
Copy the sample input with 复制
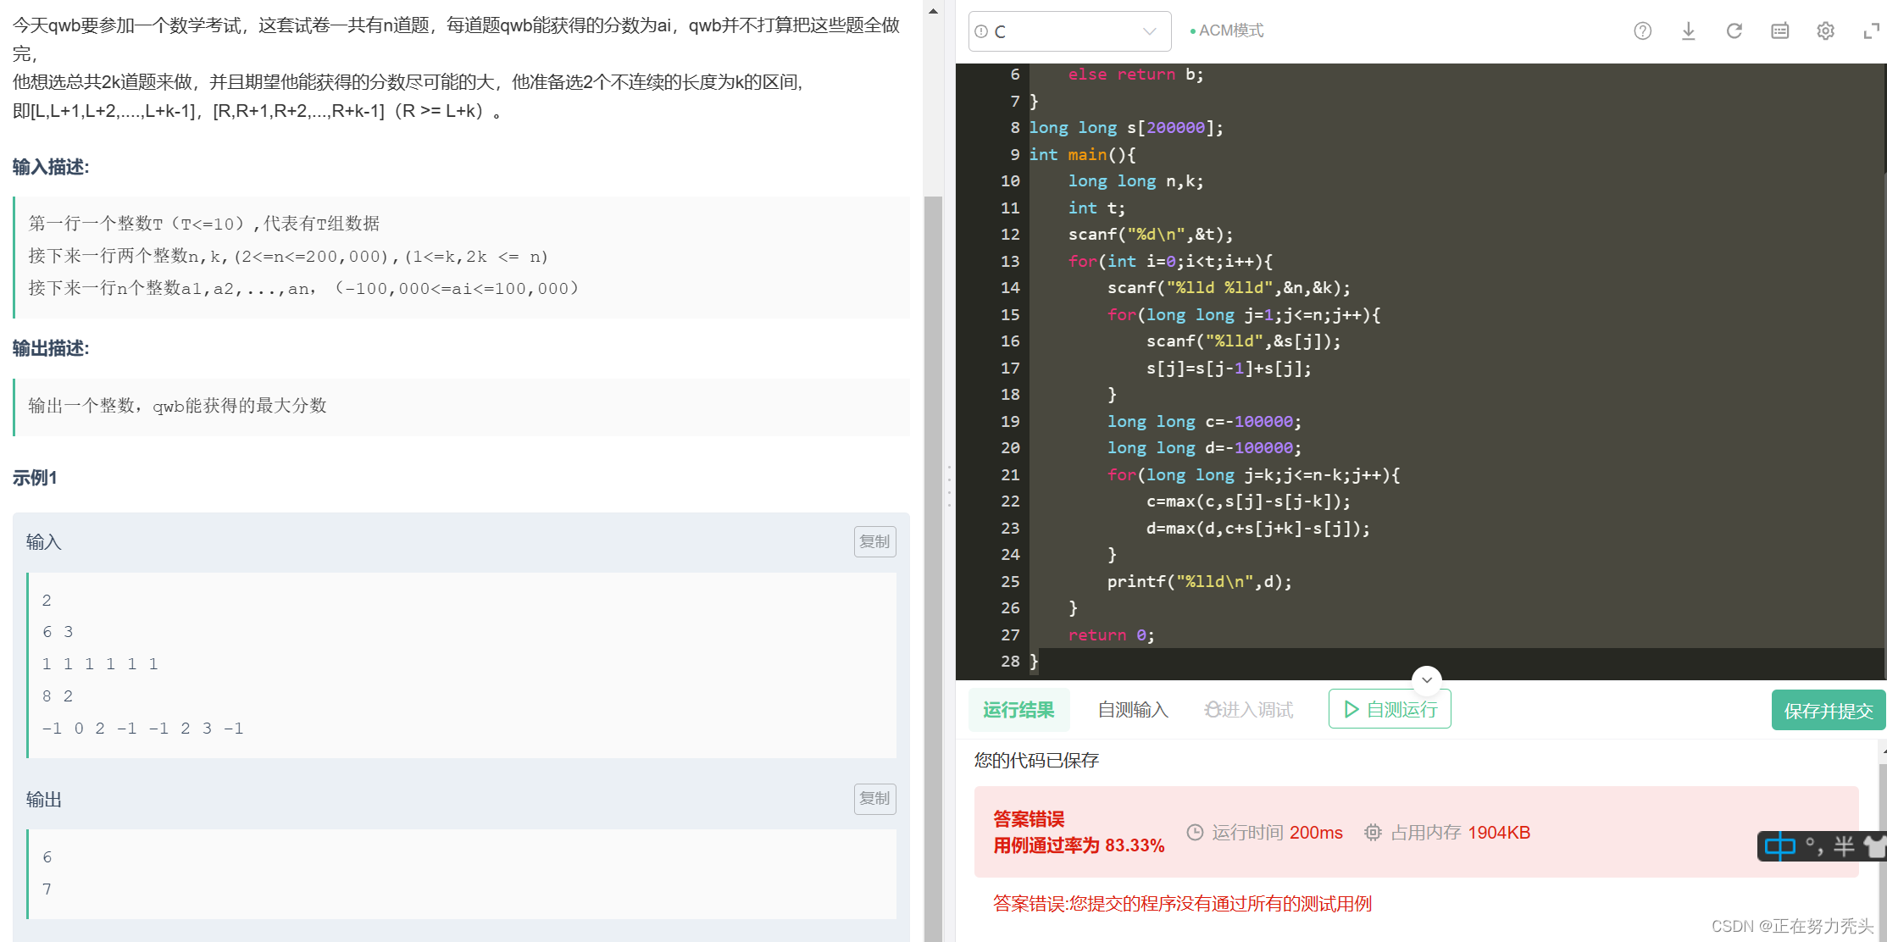(874, 541)
